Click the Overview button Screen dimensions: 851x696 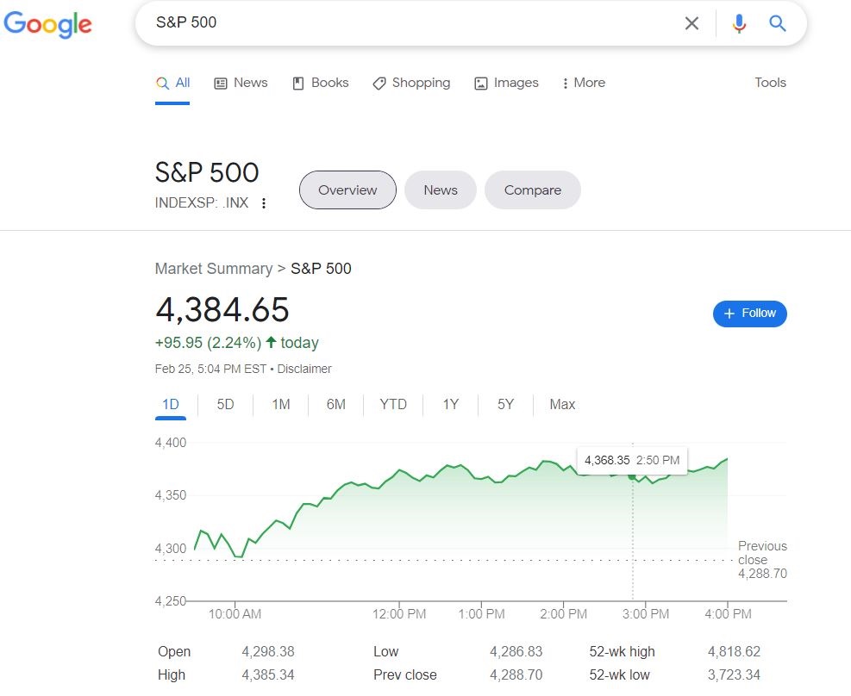(x=347, y=190)
